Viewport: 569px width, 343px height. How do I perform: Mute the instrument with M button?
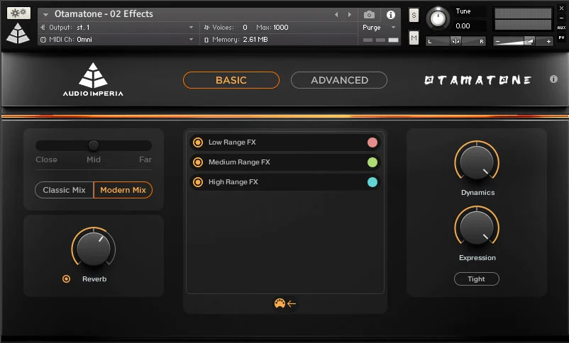click(414, 38)
